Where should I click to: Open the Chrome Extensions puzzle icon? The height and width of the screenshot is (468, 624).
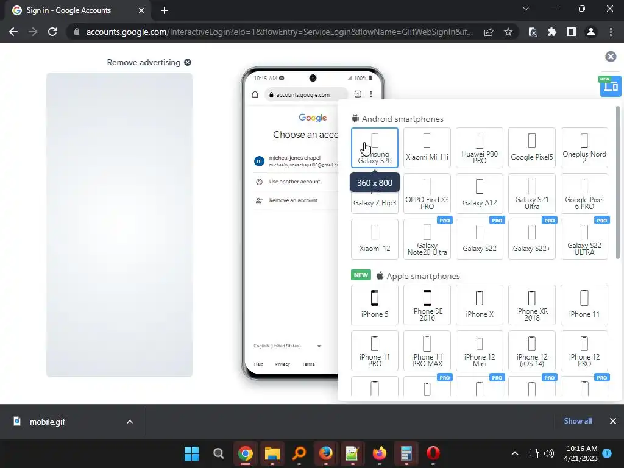552,32
